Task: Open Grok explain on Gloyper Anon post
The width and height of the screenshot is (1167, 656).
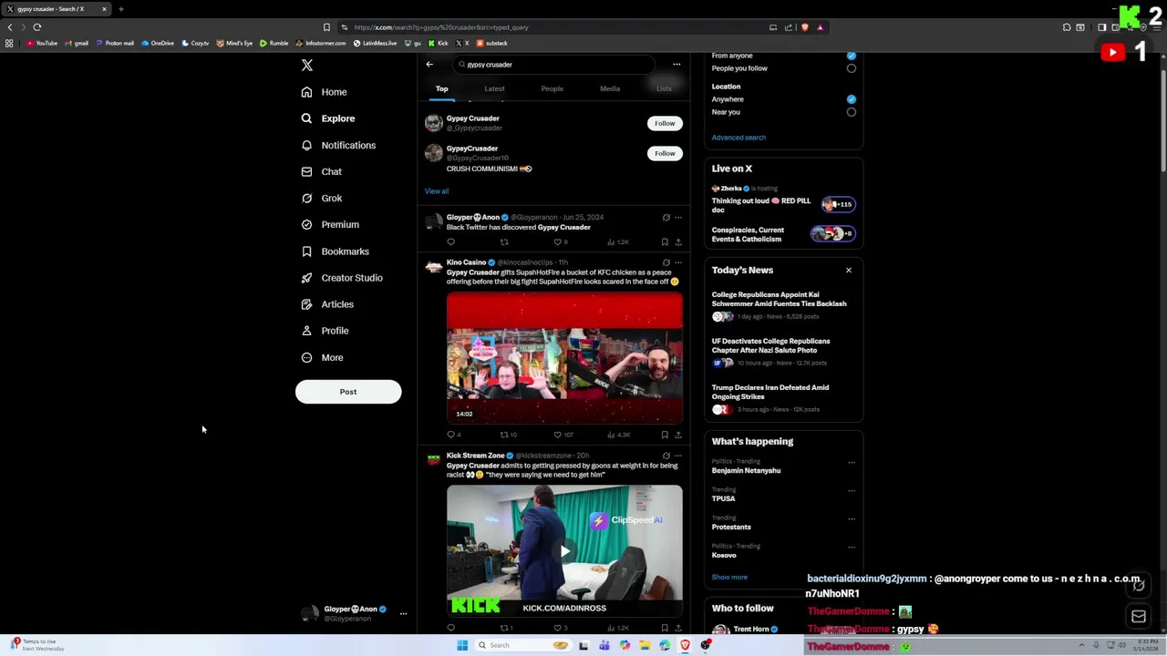Action: (666, 218)
